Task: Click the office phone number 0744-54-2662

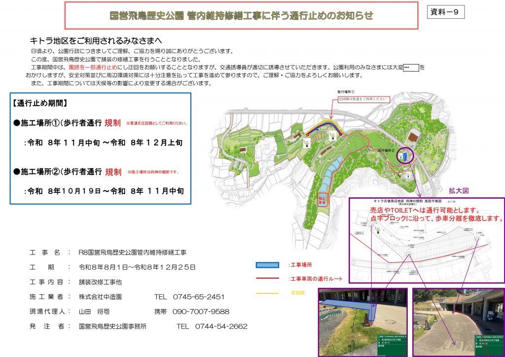Action: click(x=221, y=326)
